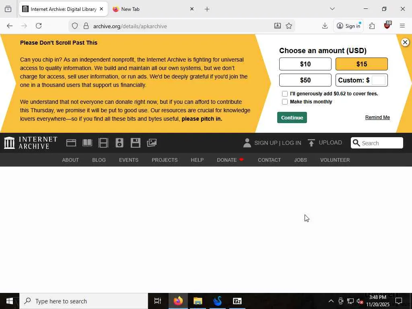
Task: Open the BLOG menu item
Action: tap(99, 160)
